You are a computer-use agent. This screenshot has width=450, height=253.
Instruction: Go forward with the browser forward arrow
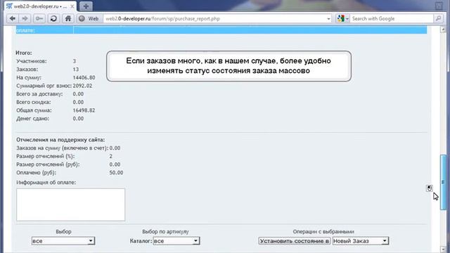(25, 19)
